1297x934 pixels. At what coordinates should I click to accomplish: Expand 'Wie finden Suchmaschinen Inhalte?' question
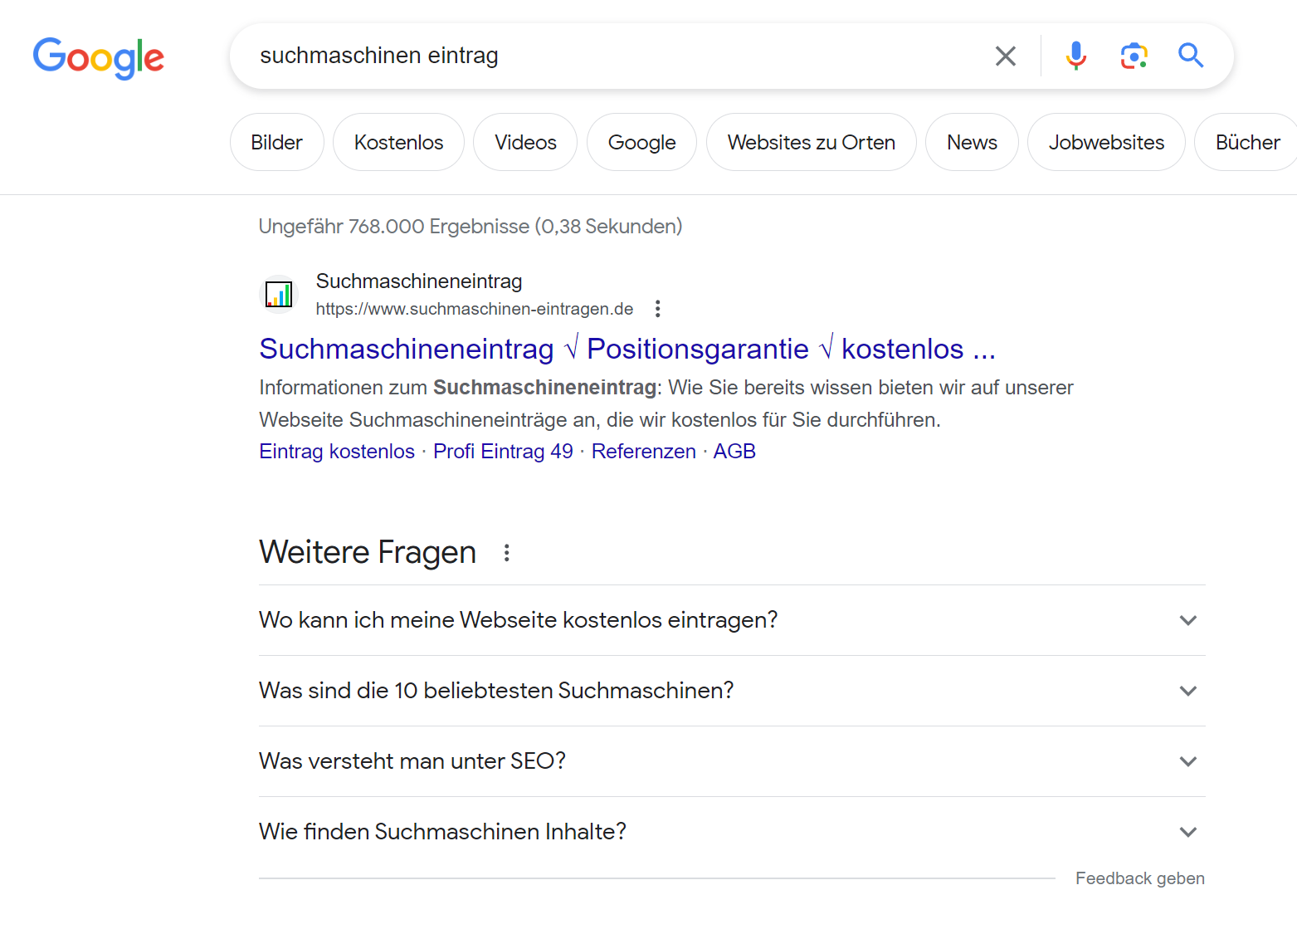pyautogui.click(x=1187, y=832)
